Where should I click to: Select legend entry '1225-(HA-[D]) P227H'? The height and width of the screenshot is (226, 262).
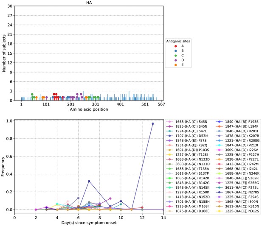tap(237, 155)
